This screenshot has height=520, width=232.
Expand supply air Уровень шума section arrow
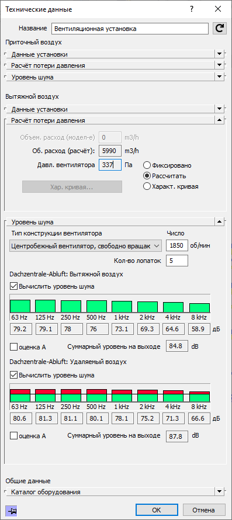tap(219, 77)
